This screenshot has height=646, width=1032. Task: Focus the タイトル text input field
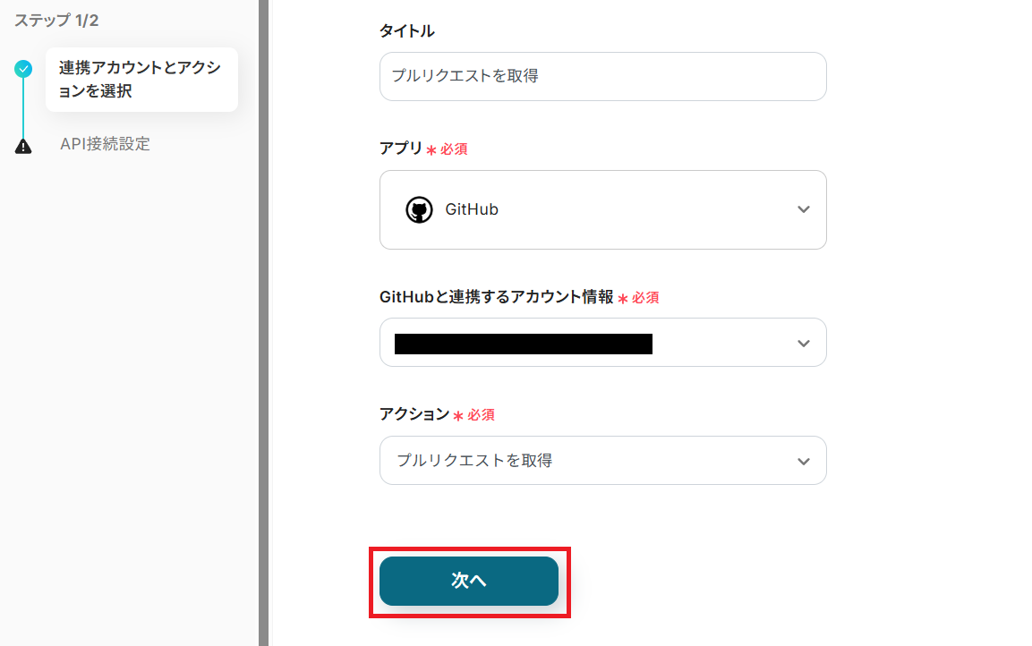pyautogui.click(x=602, y=76)
